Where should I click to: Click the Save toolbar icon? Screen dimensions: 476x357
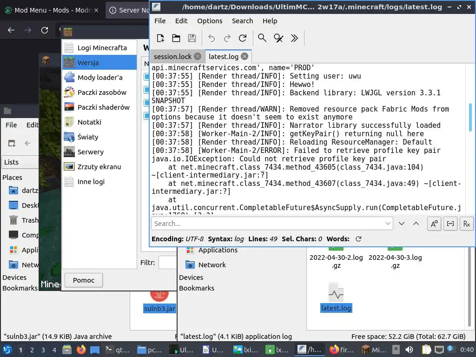tap(192, 38)
